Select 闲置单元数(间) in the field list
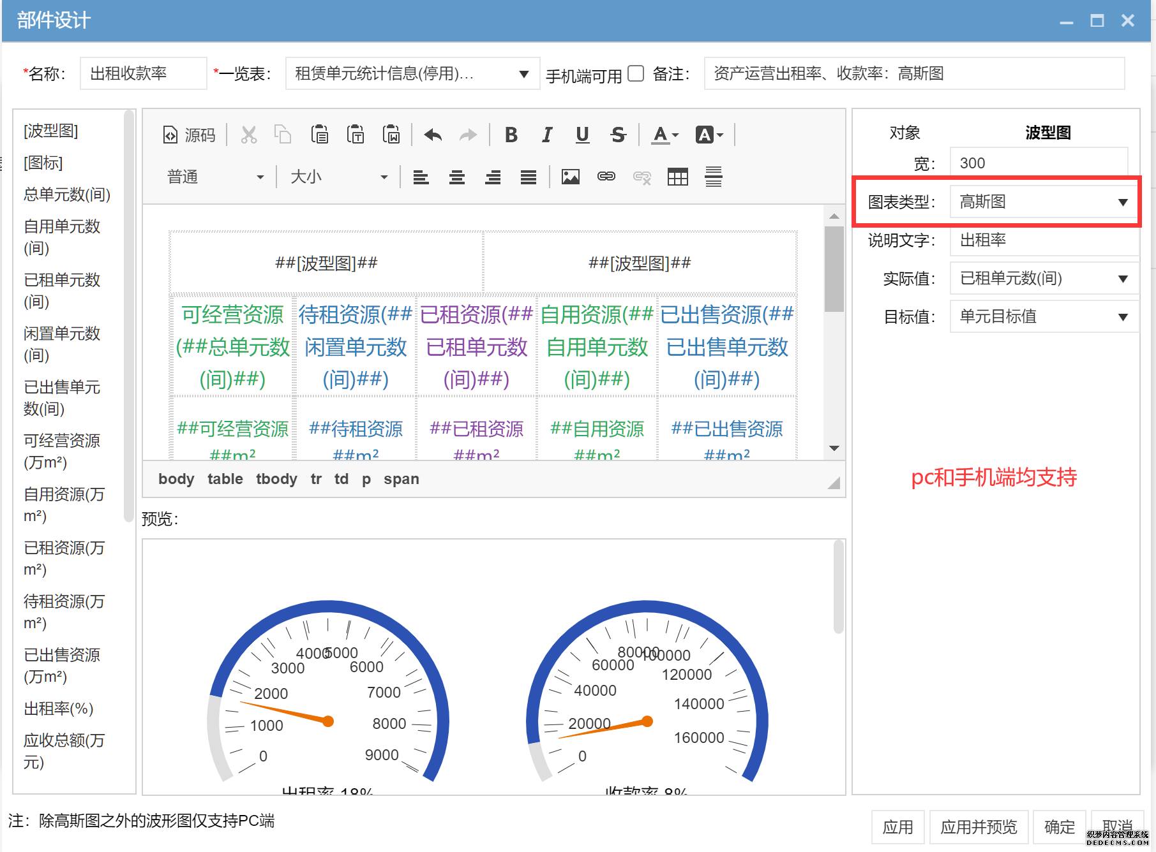This screenshot has height=852, width=1156. coord(62,344)
